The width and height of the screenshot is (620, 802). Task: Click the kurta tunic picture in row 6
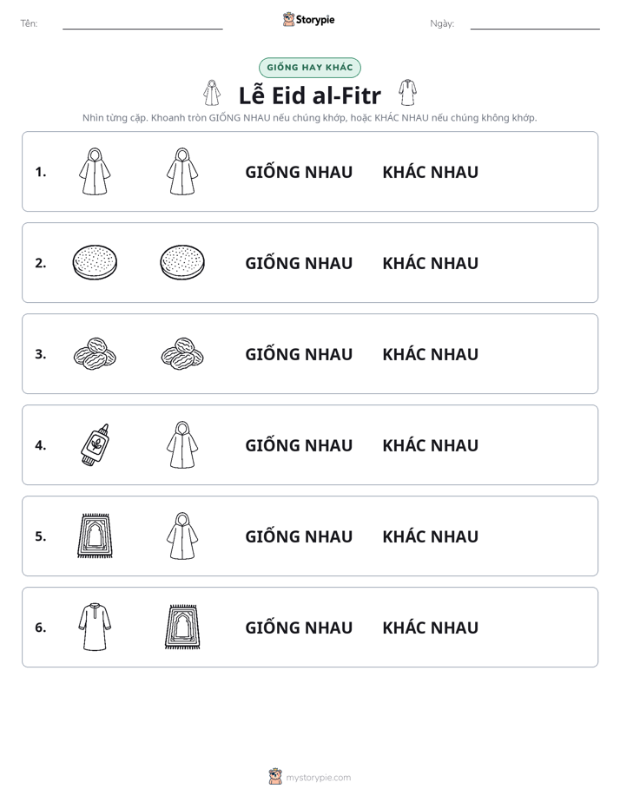pos(96,627)
